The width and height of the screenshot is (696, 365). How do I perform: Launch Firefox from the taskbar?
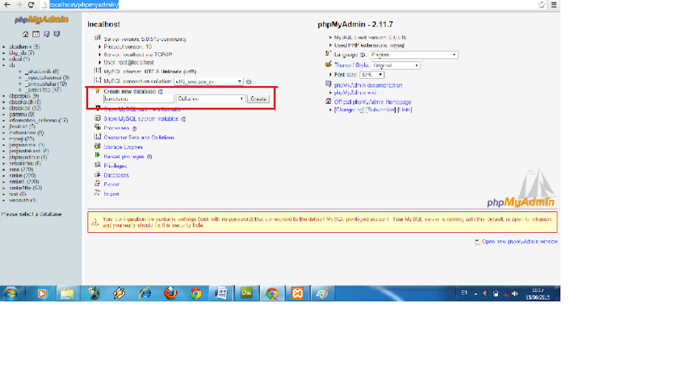pos(169,293)
